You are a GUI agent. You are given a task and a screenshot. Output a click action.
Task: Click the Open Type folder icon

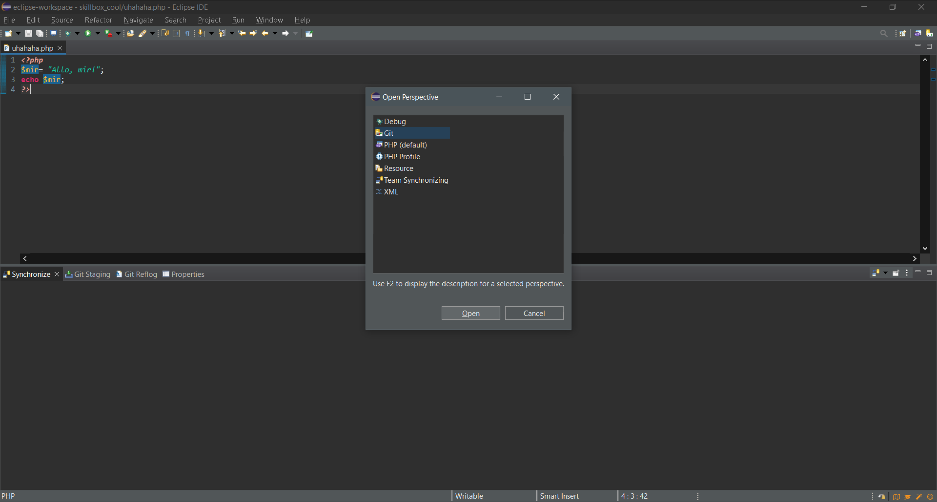tap(131, 33)
